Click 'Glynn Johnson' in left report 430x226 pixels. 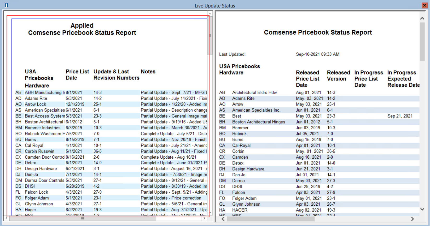click(39, 204)
